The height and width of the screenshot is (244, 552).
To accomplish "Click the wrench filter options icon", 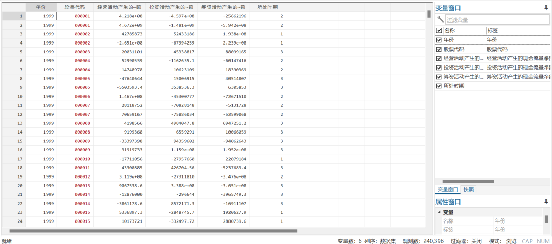I will 440,20.
